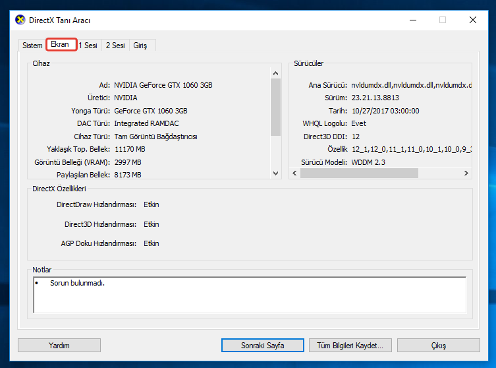
Task: Click the Sonraki Sayfa button
Action: click(x=262, y=346)
